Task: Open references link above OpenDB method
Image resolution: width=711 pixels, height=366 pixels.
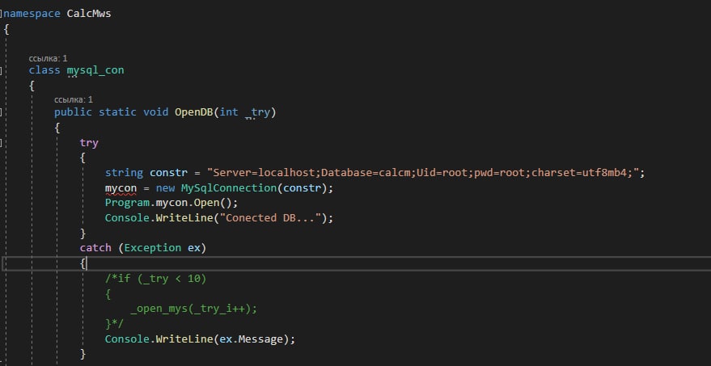Action: pyautogui.click(x=74, y=99)
